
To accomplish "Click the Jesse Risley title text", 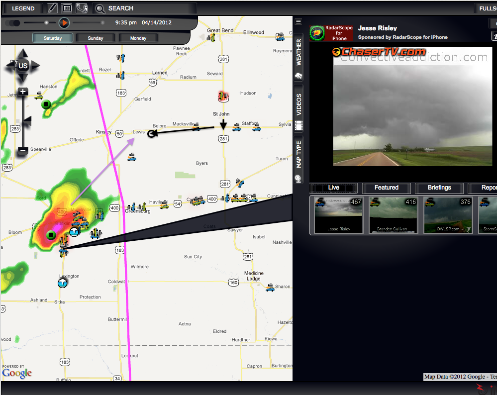I will click(x=378, y=28).
